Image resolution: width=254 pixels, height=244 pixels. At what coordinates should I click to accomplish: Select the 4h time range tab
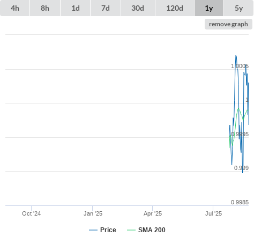point(15,8)
